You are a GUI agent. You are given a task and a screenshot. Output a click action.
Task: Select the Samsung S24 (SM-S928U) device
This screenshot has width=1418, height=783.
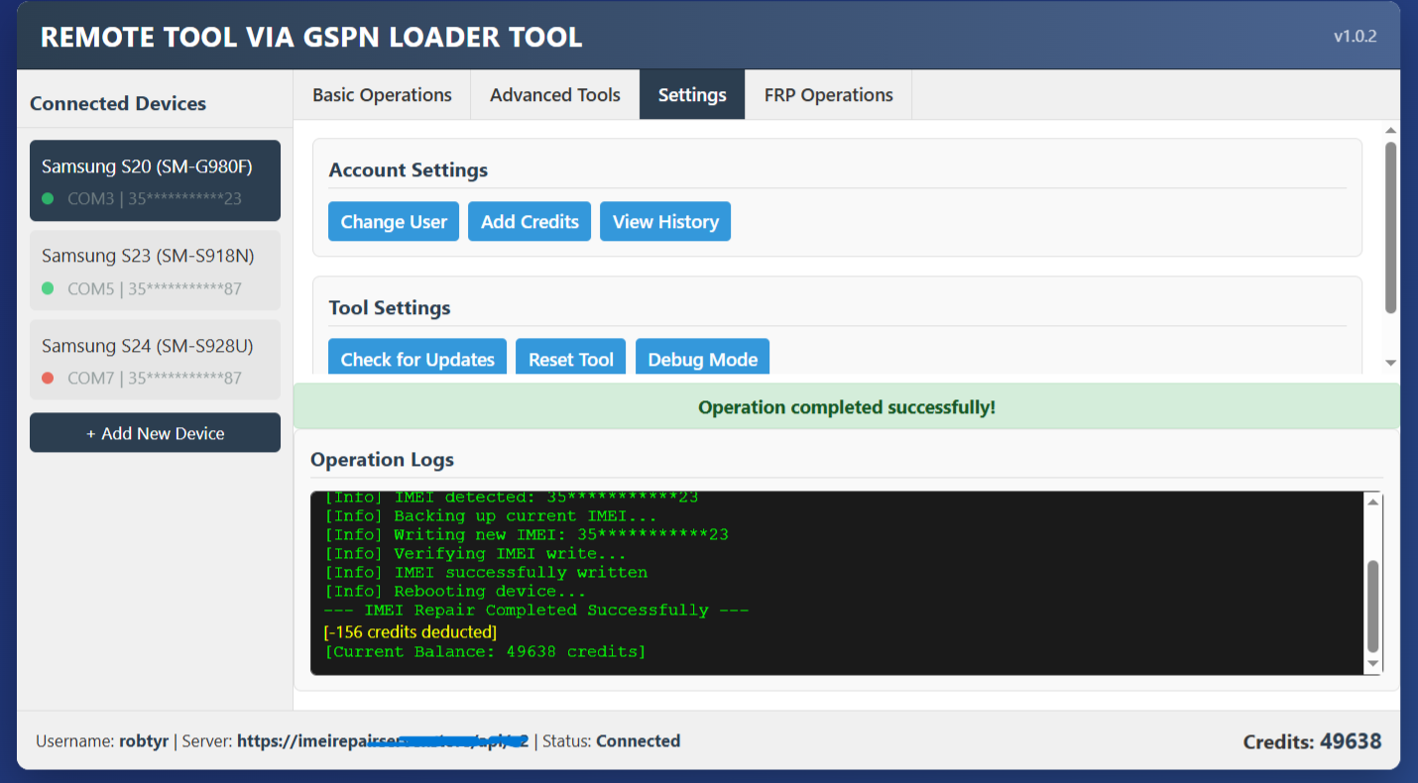point(155,359)
